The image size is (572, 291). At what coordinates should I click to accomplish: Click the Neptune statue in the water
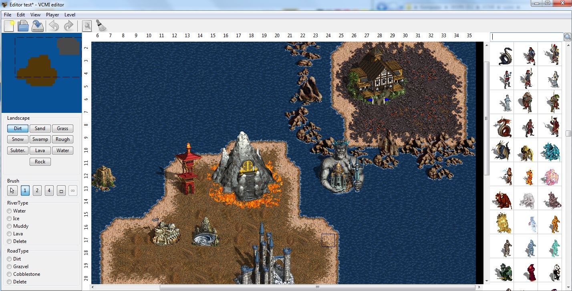342,166
